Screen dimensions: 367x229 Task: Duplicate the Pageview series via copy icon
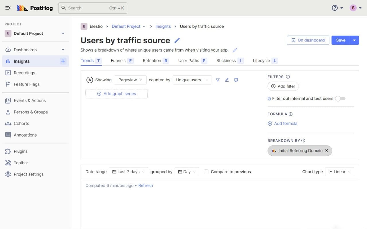(x=236, y=80)
